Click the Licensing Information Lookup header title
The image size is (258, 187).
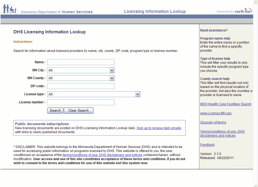155,11
